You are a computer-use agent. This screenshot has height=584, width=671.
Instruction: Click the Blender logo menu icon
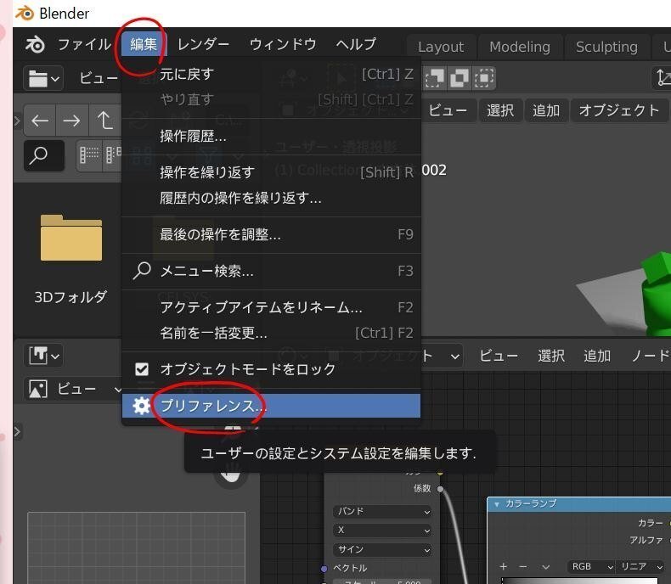(35, 44)
